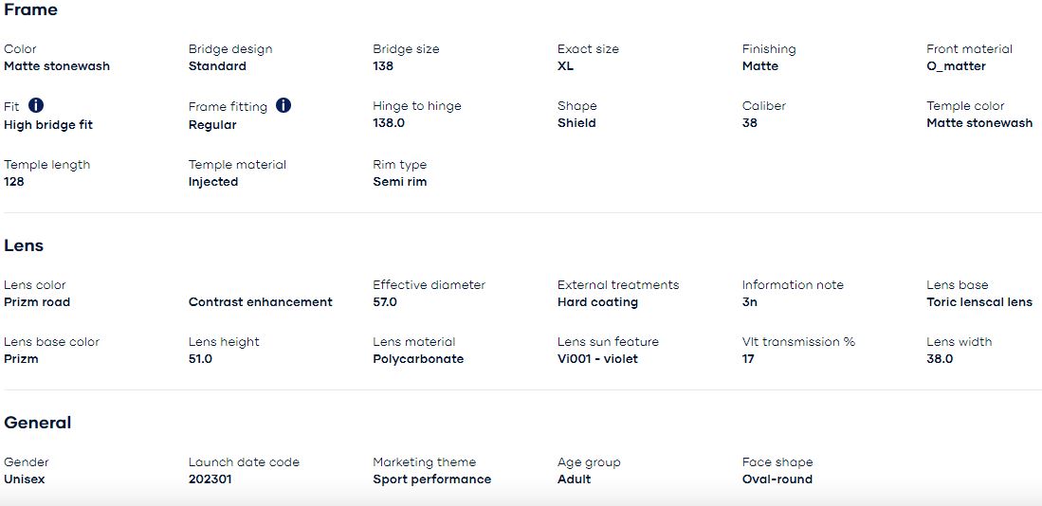The width and height of the screenshot is (1042, 506).
Task: Click the General section heading
Action: pos(38,423)
